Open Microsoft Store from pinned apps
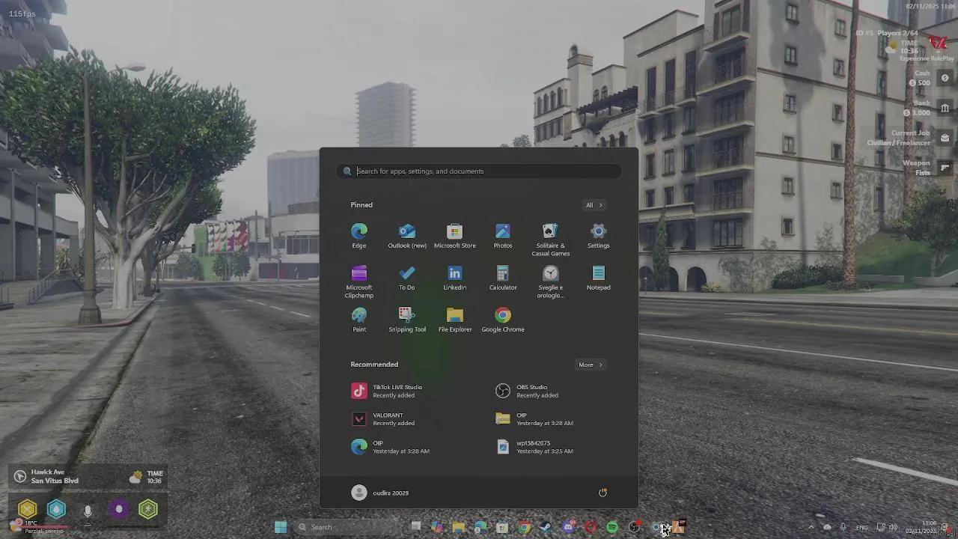This screenshot has width=958, height=539. point(455,236)
